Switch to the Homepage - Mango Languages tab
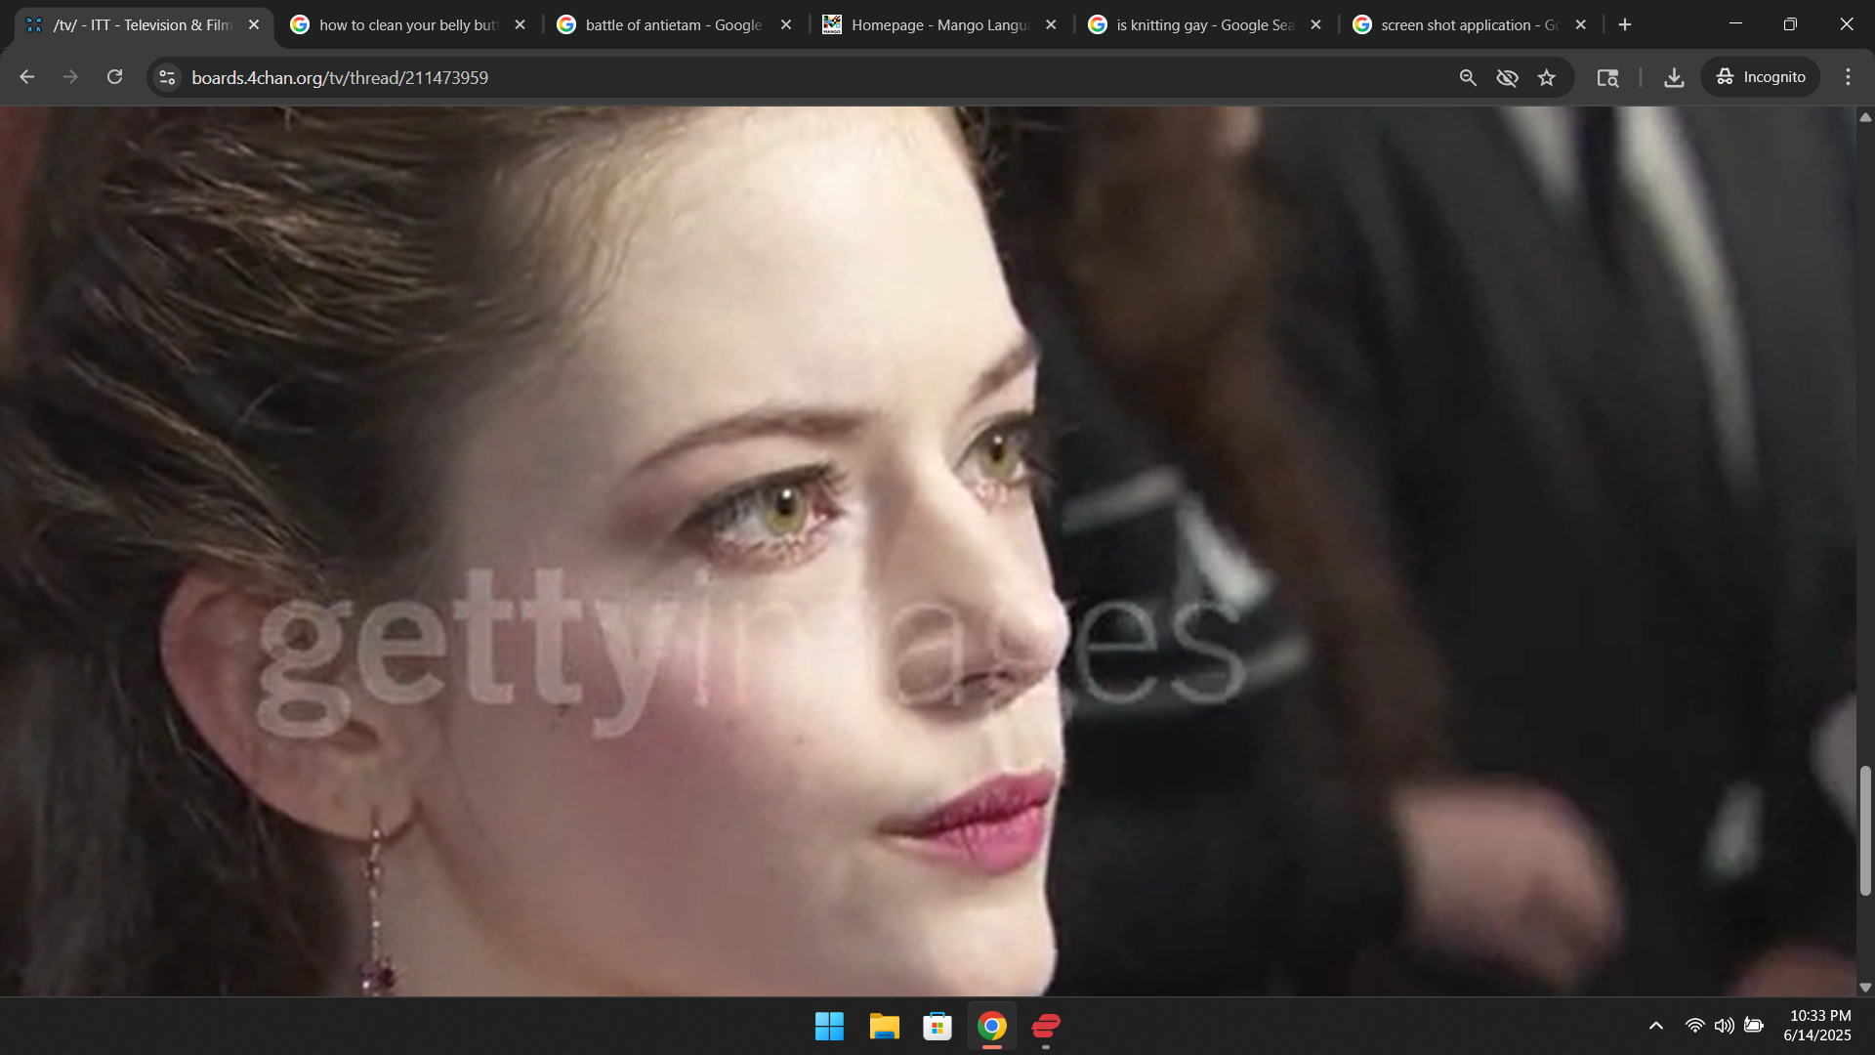This screenshot has height=1055, width=1875. point(941,25)
